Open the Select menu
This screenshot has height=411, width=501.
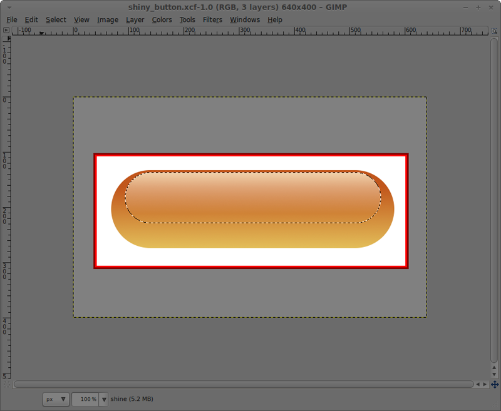click(x=56, y=19)
